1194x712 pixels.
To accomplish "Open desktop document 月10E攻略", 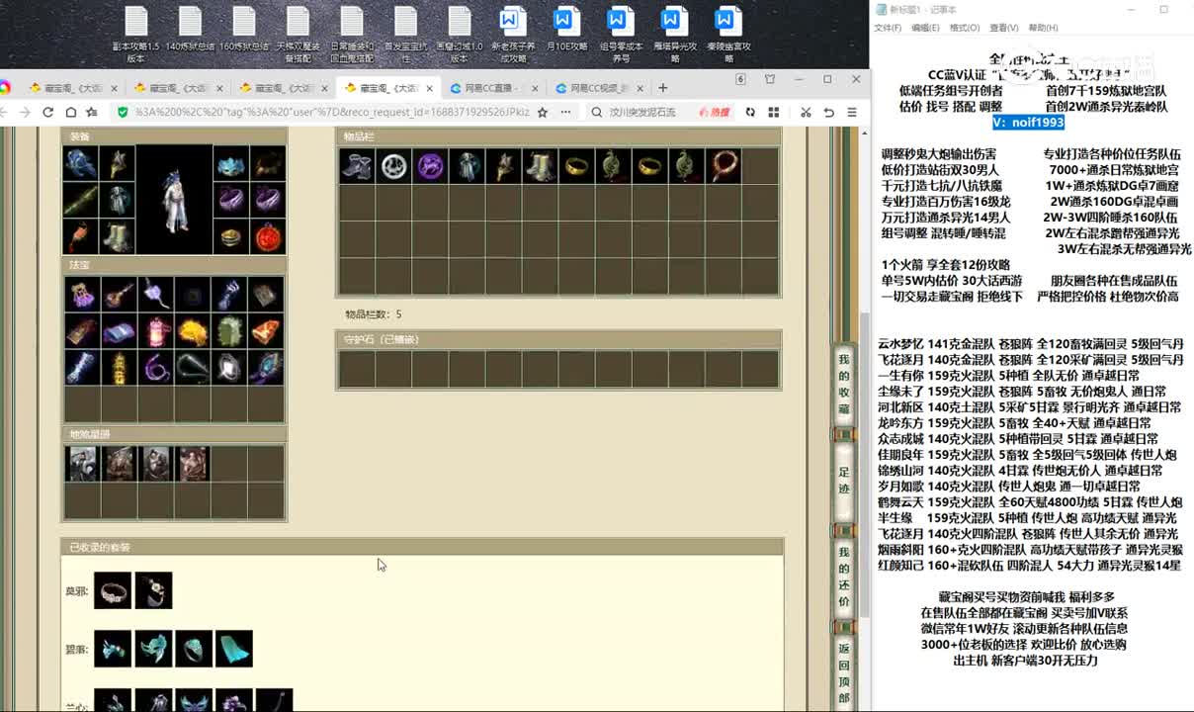I will coord(566,29).
